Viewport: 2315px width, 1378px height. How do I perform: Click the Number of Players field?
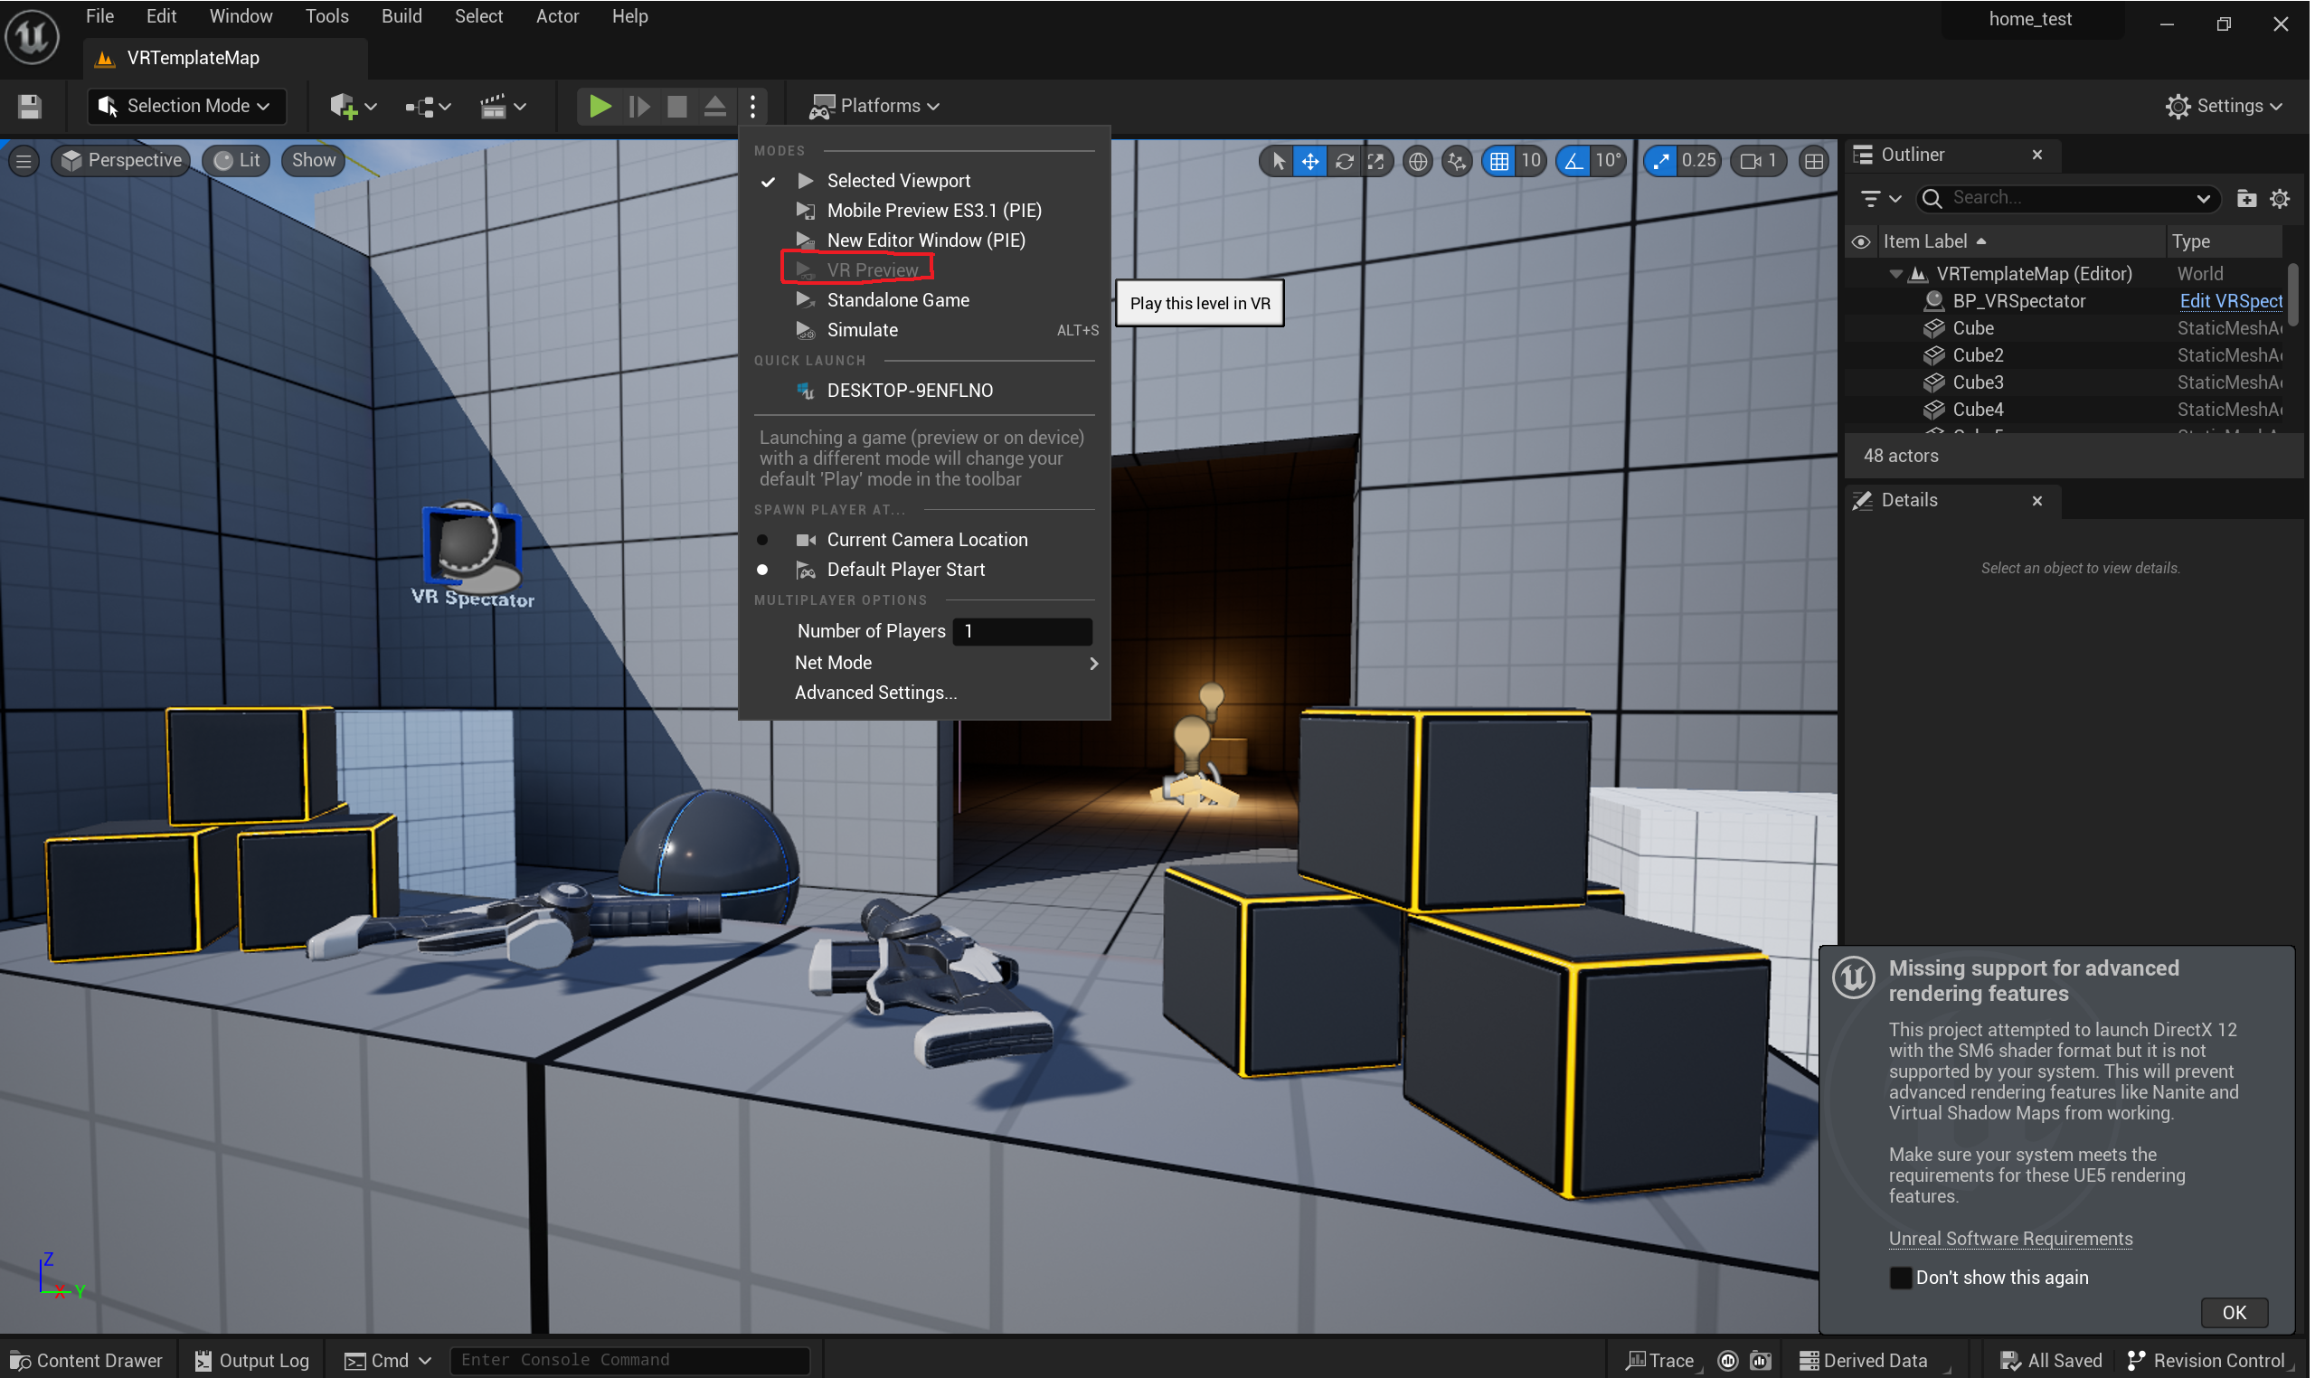1022,630
